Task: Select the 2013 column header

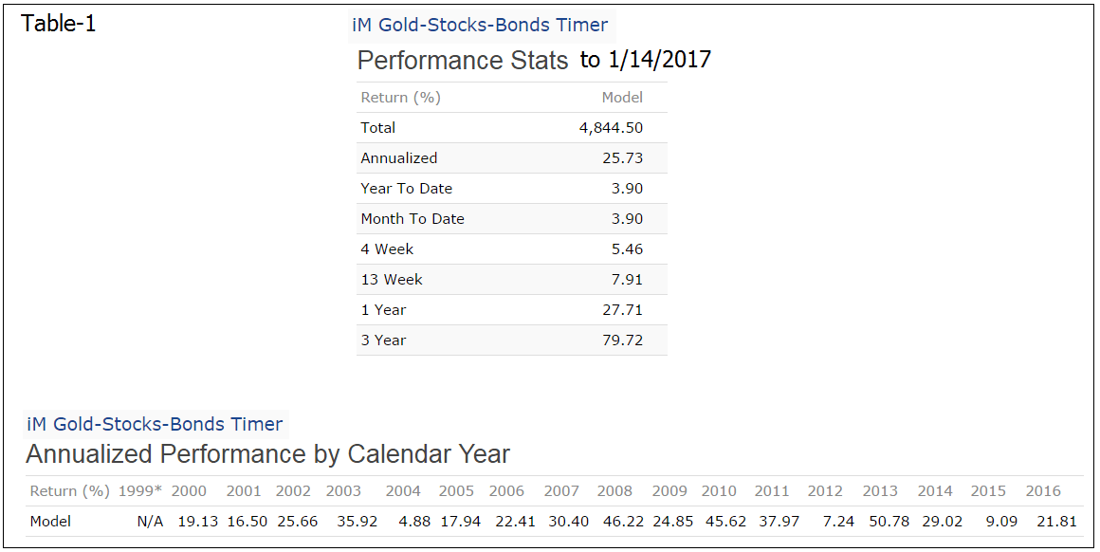Action: coord(880,491)
